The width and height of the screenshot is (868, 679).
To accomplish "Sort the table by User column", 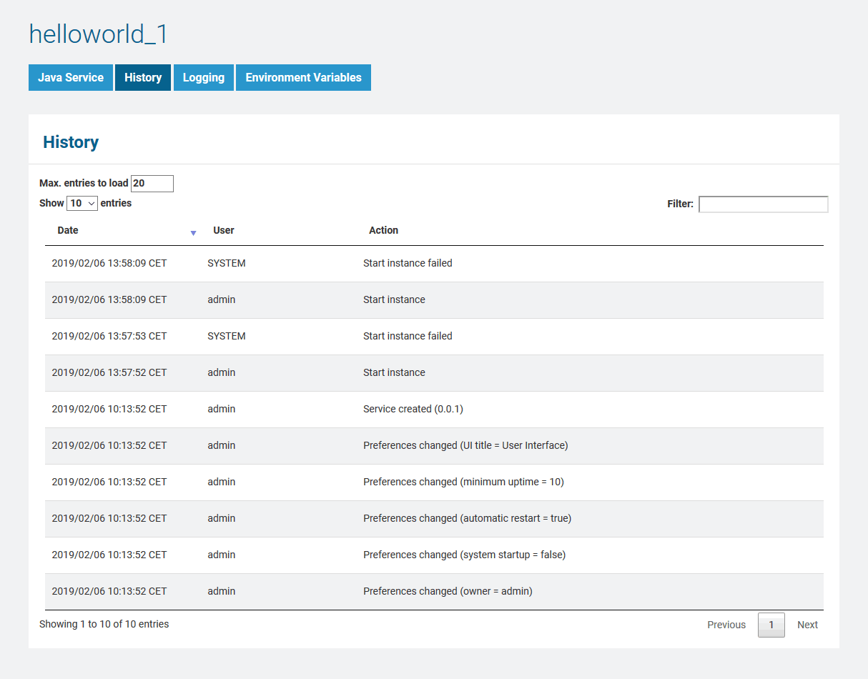I will [224, 230].
